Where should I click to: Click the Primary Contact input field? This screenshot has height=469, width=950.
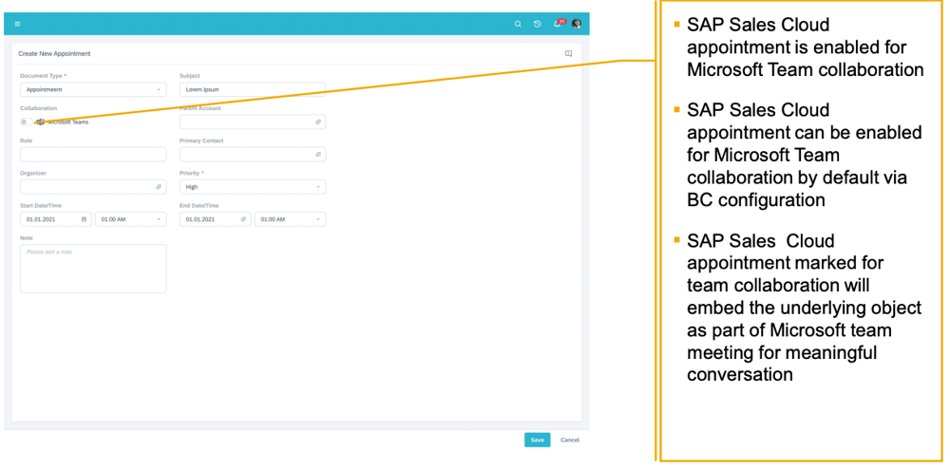pos(253,155)
